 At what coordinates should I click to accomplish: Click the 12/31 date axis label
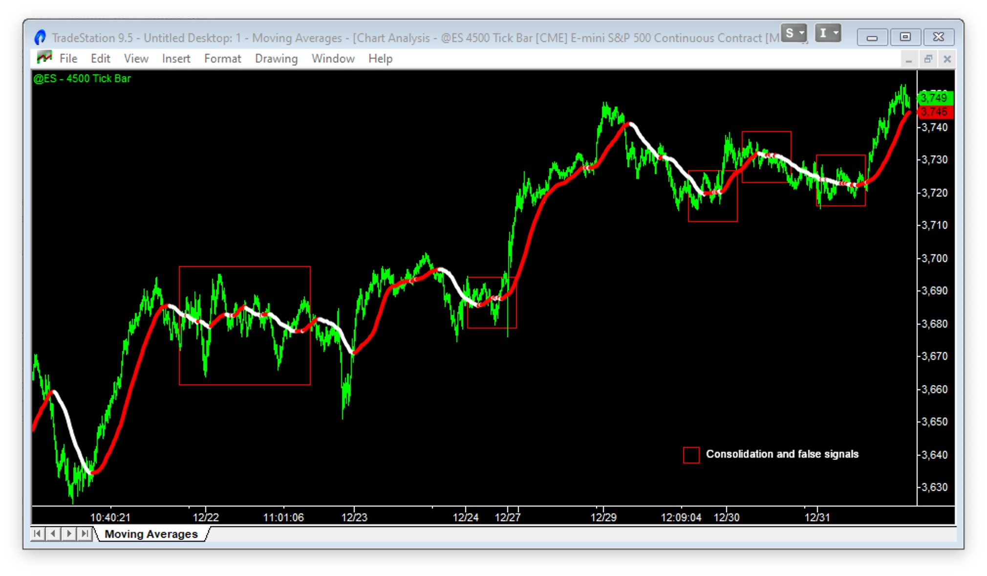tap(817, 517)
